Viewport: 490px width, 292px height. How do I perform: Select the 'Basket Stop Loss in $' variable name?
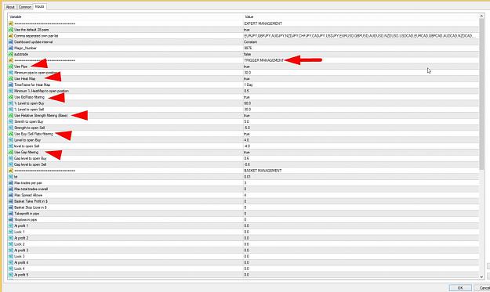click(x=31, y=207)
